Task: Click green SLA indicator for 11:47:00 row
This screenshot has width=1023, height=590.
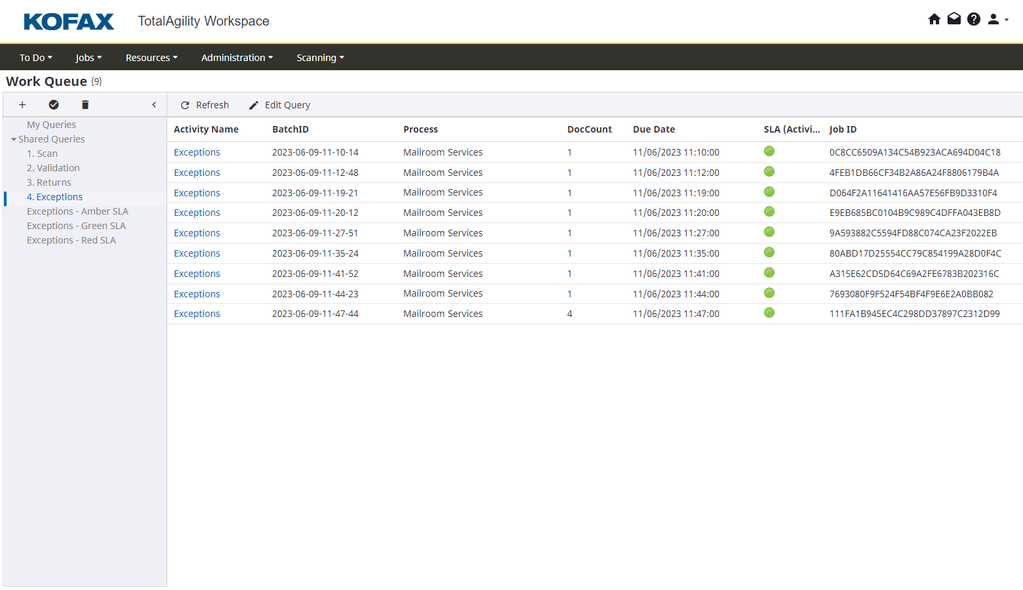Action: pyautogui.click(x=769, y=312)
